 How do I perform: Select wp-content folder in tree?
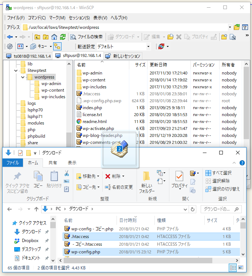point(53,90)
